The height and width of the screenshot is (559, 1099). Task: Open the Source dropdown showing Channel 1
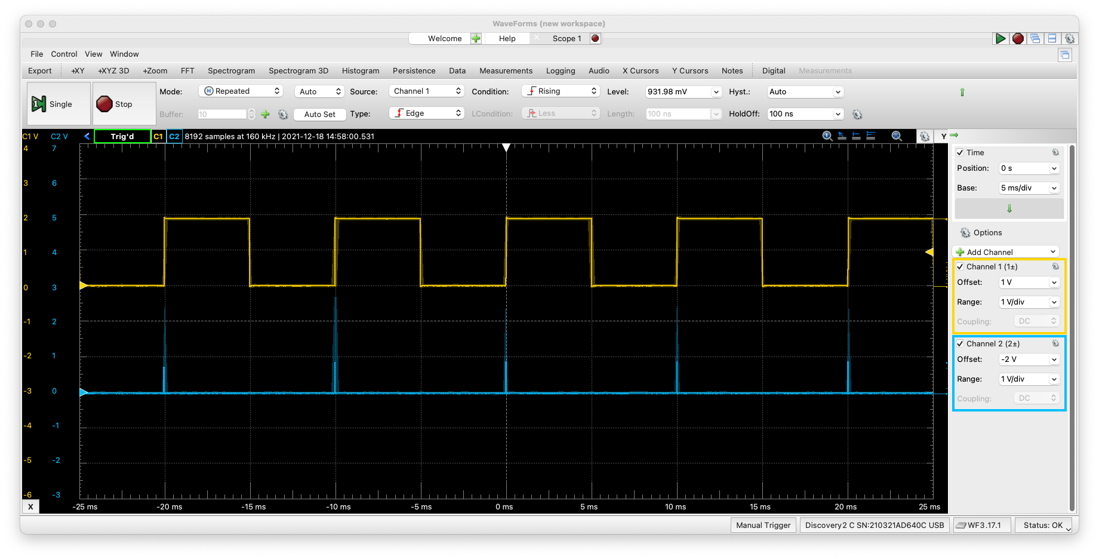pyautogui.click(x=427, y=91)
